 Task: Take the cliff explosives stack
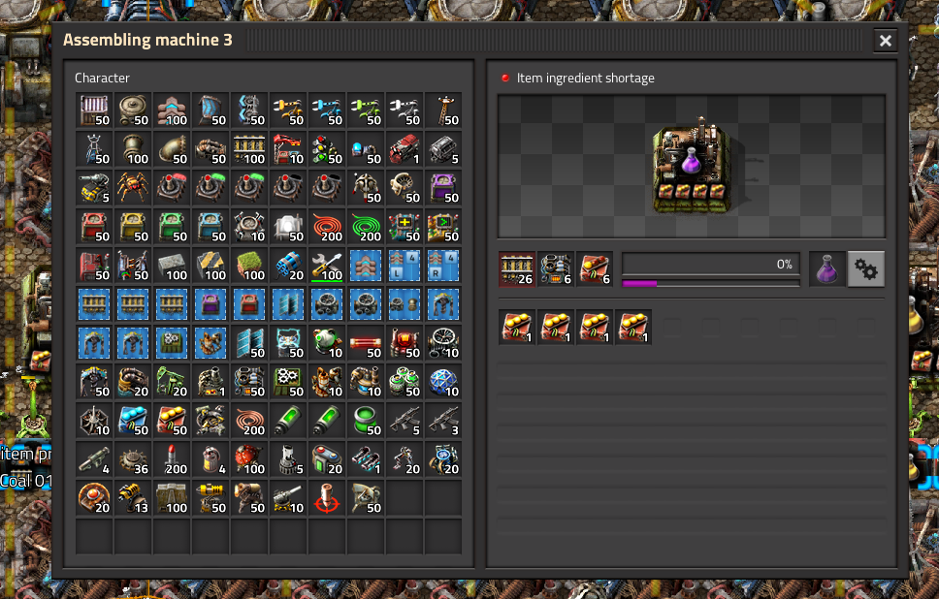coord(288,266)
